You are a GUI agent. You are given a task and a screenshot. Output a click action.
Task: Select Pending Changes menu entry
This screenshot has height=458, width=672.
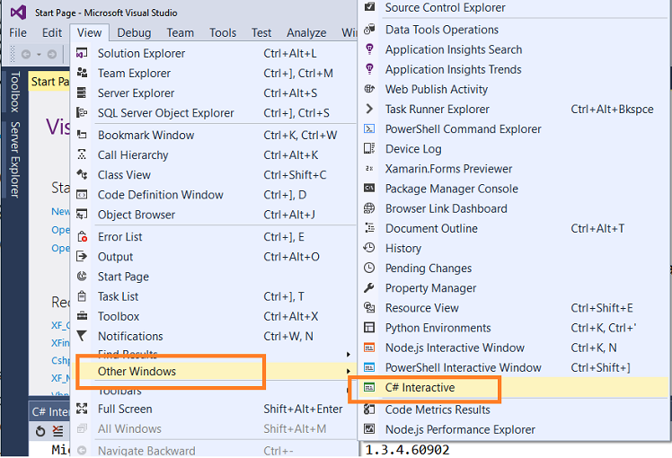(x=514, y=268)
